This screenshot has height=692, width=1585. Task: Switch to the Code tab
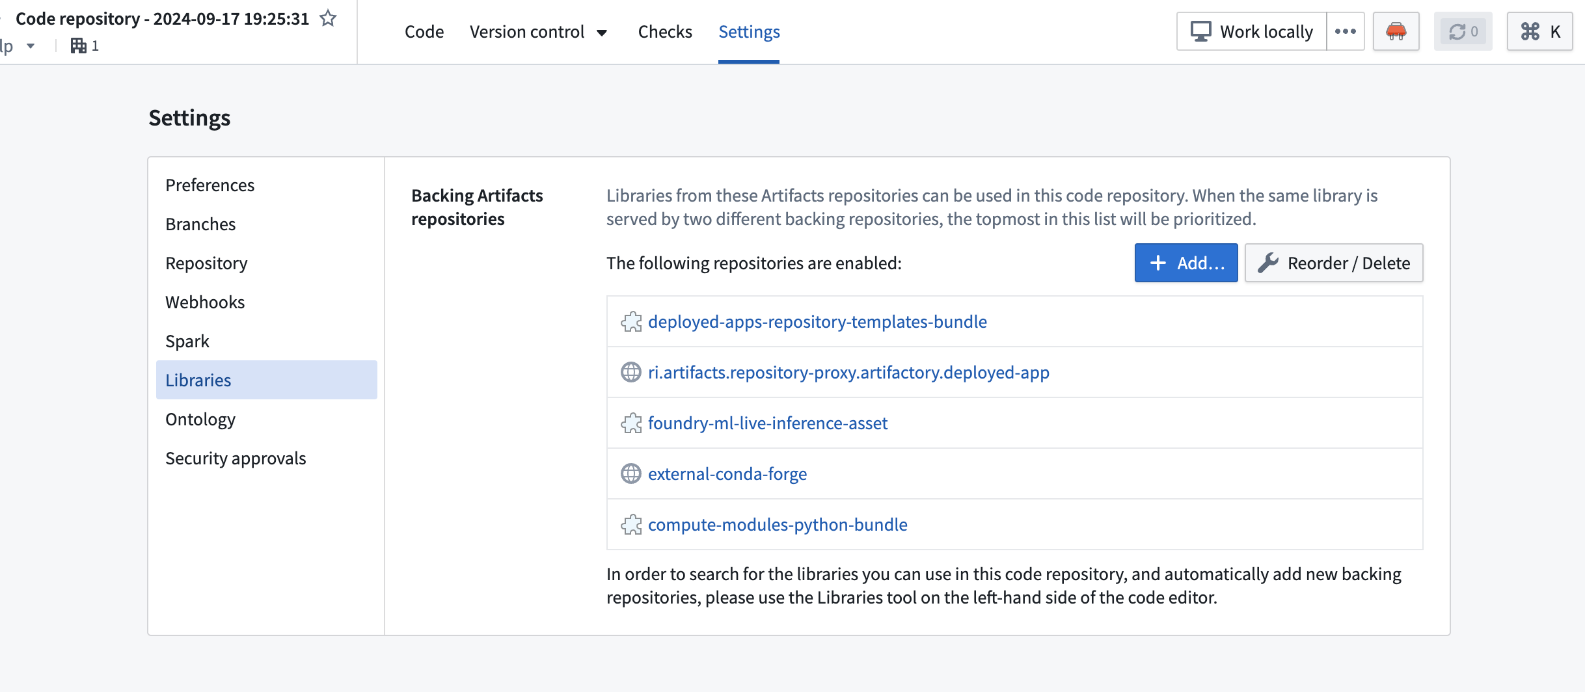click(424, 31)
